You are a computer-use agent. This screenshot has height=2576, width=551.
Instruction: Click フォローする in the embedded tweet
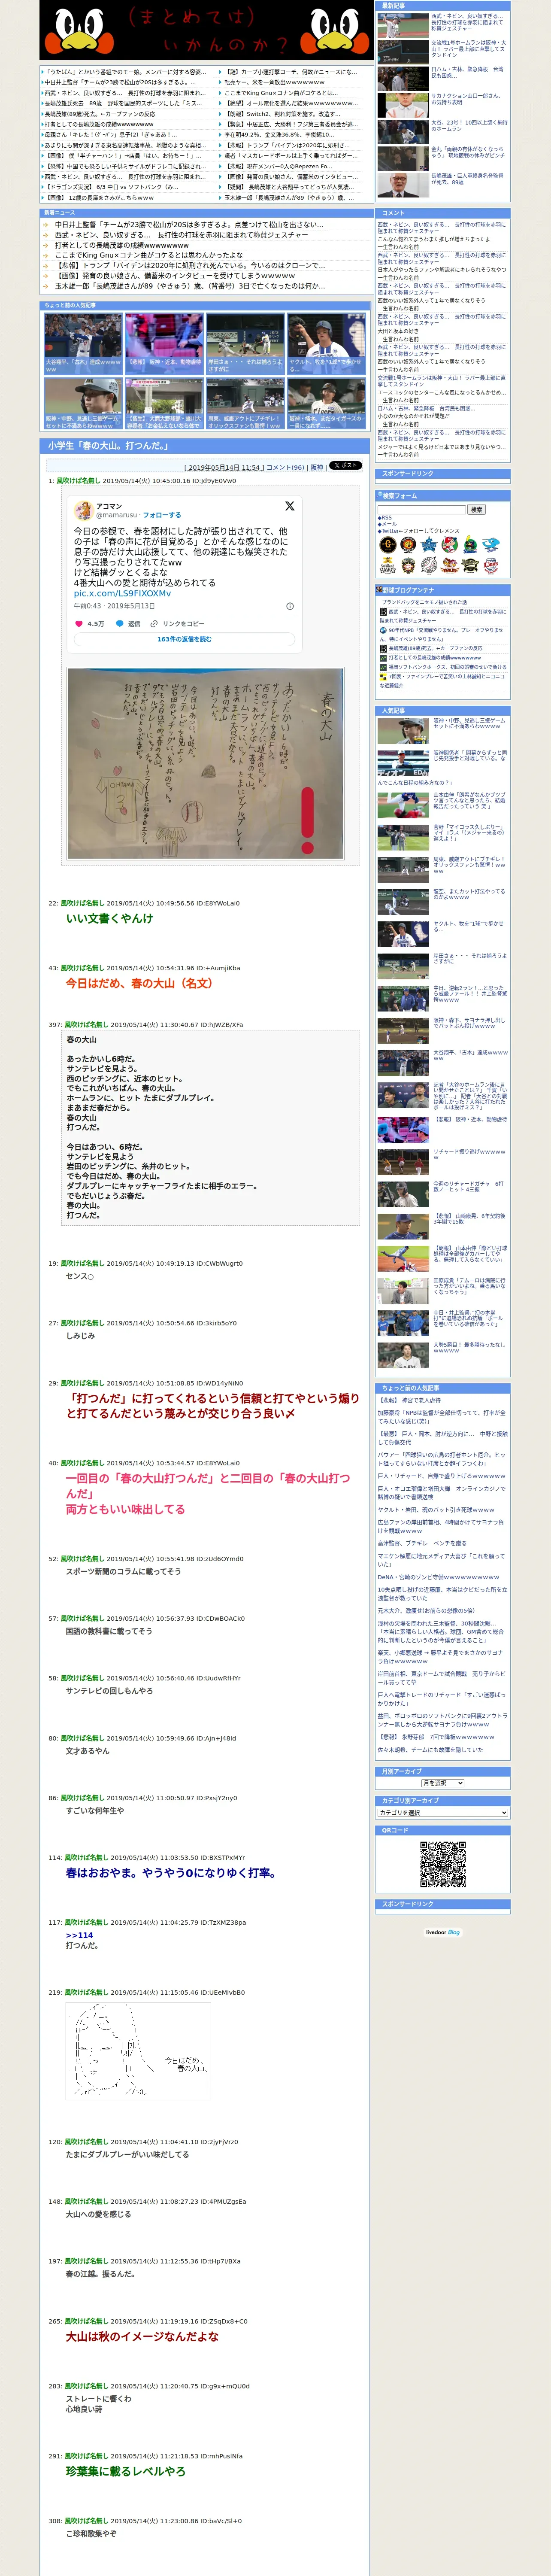[162, 515]
